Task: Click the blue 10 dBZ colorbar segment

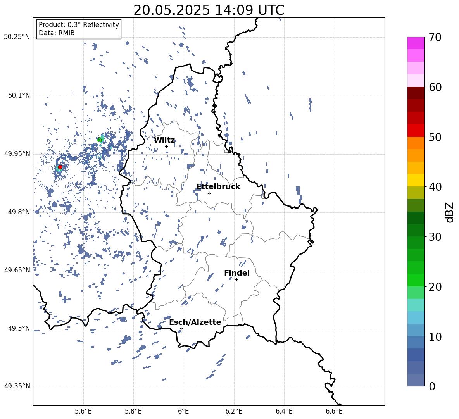Action: point(416,330)
